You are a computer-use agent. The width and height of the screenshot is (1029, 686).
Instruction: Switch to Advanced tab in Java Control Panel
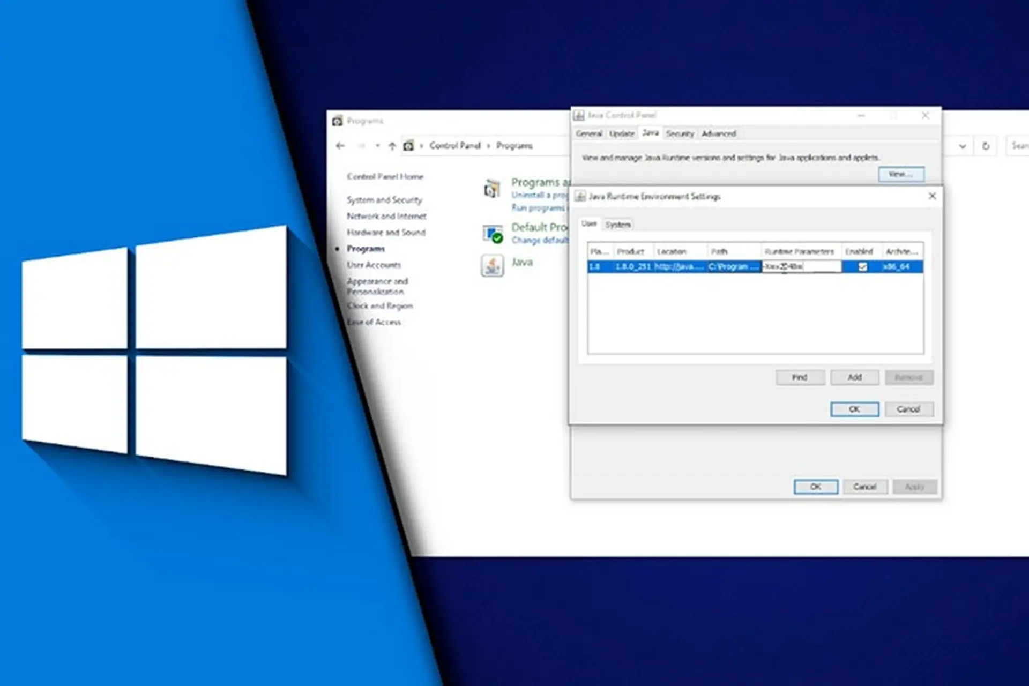tap(719, 133)
